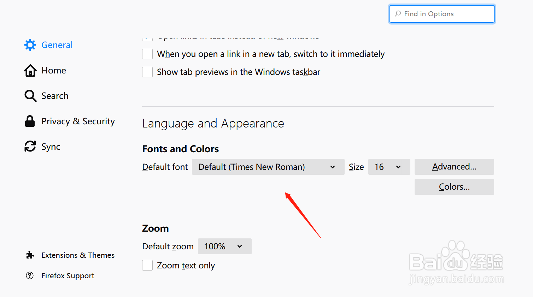Focus the Find in Options search field
Viewport: 533px width, 297px height.
pyautogui.click(x=442, y=14)
